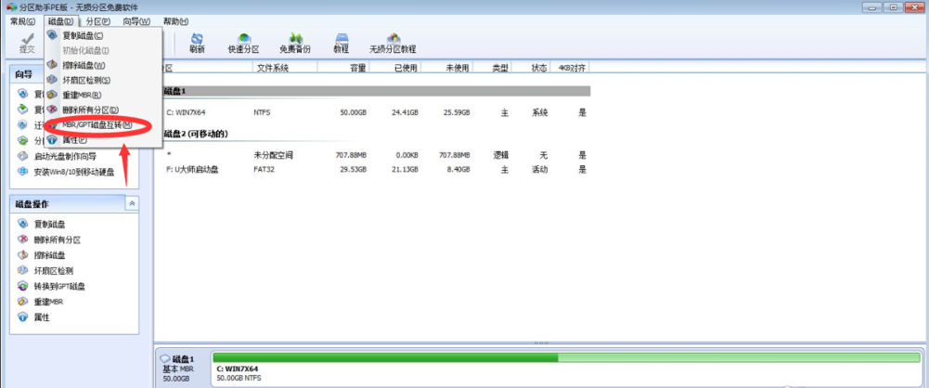Open the 快速分区 quick partition tool
The width and height of the screenshot is (929, 388).
click(x=242, y=43)
